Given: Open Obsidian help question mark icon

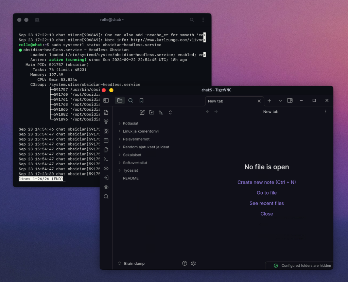Looking at the screenshot, I should coord(185,263).
